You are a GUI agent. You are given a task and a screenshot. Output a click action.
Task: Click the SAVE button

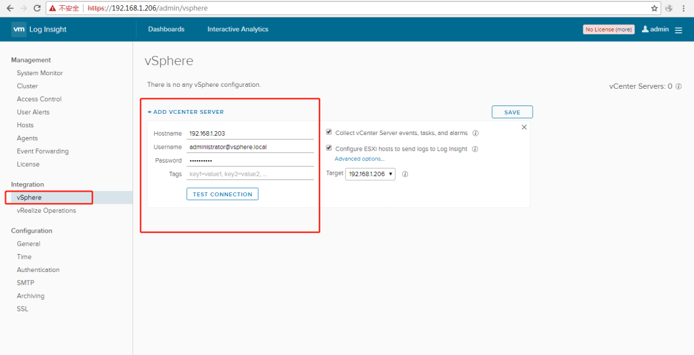[512, 112]
